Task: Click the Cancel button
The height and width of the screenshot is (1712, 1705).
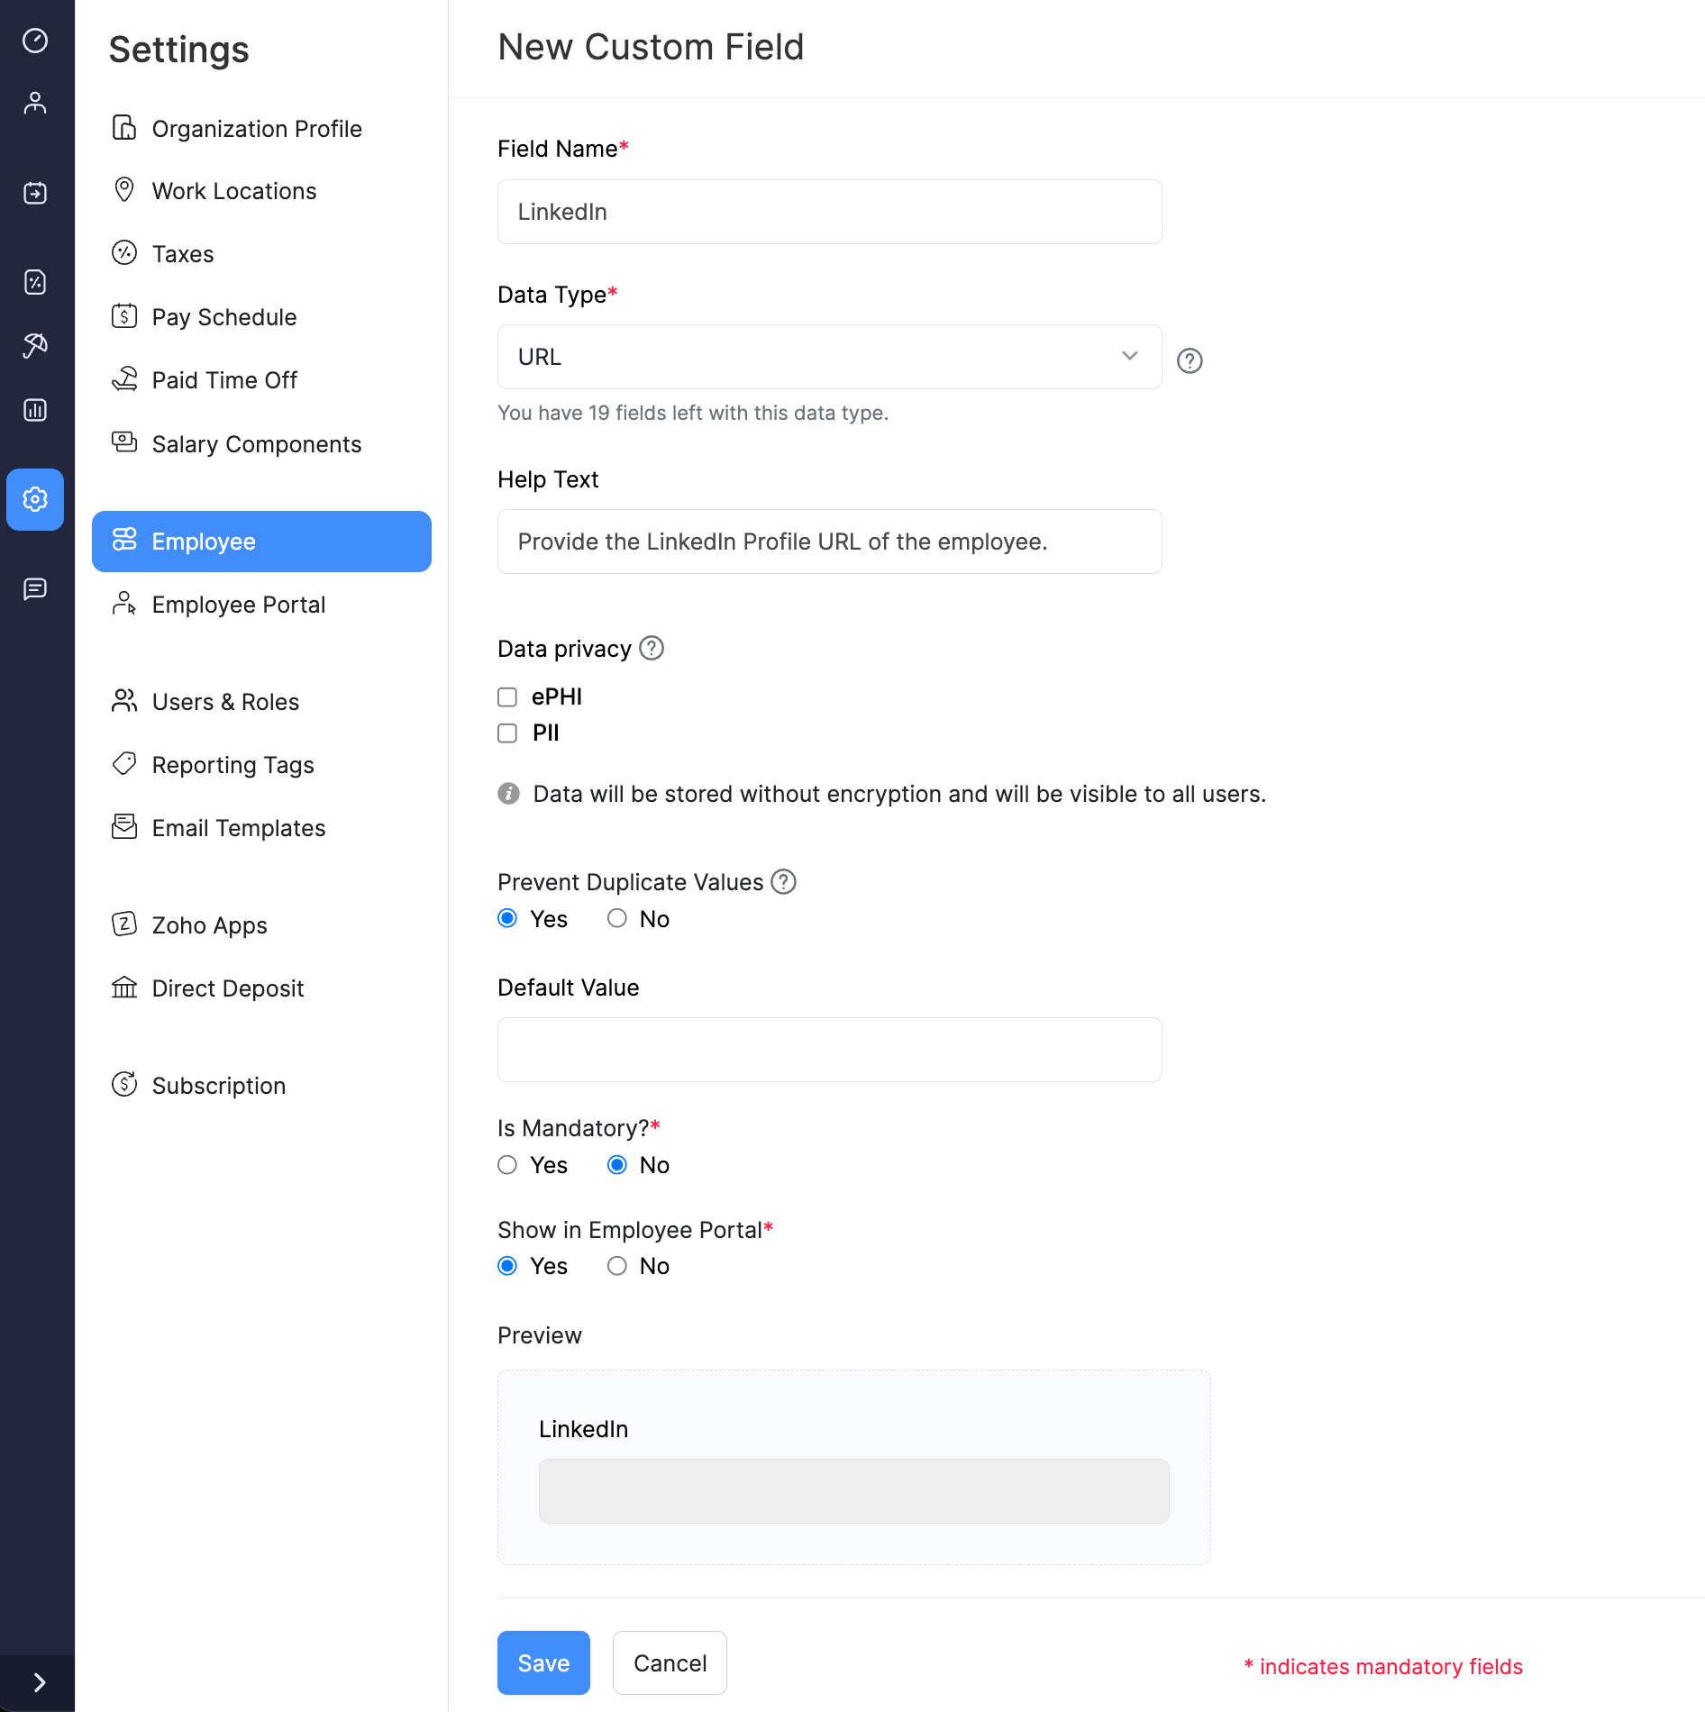Action: (x=670, y=1662)
